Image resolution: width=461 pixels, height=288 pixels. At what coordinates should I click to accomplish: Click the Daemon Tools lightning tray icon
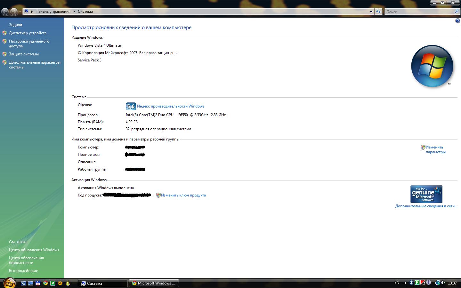click(428, 283)
